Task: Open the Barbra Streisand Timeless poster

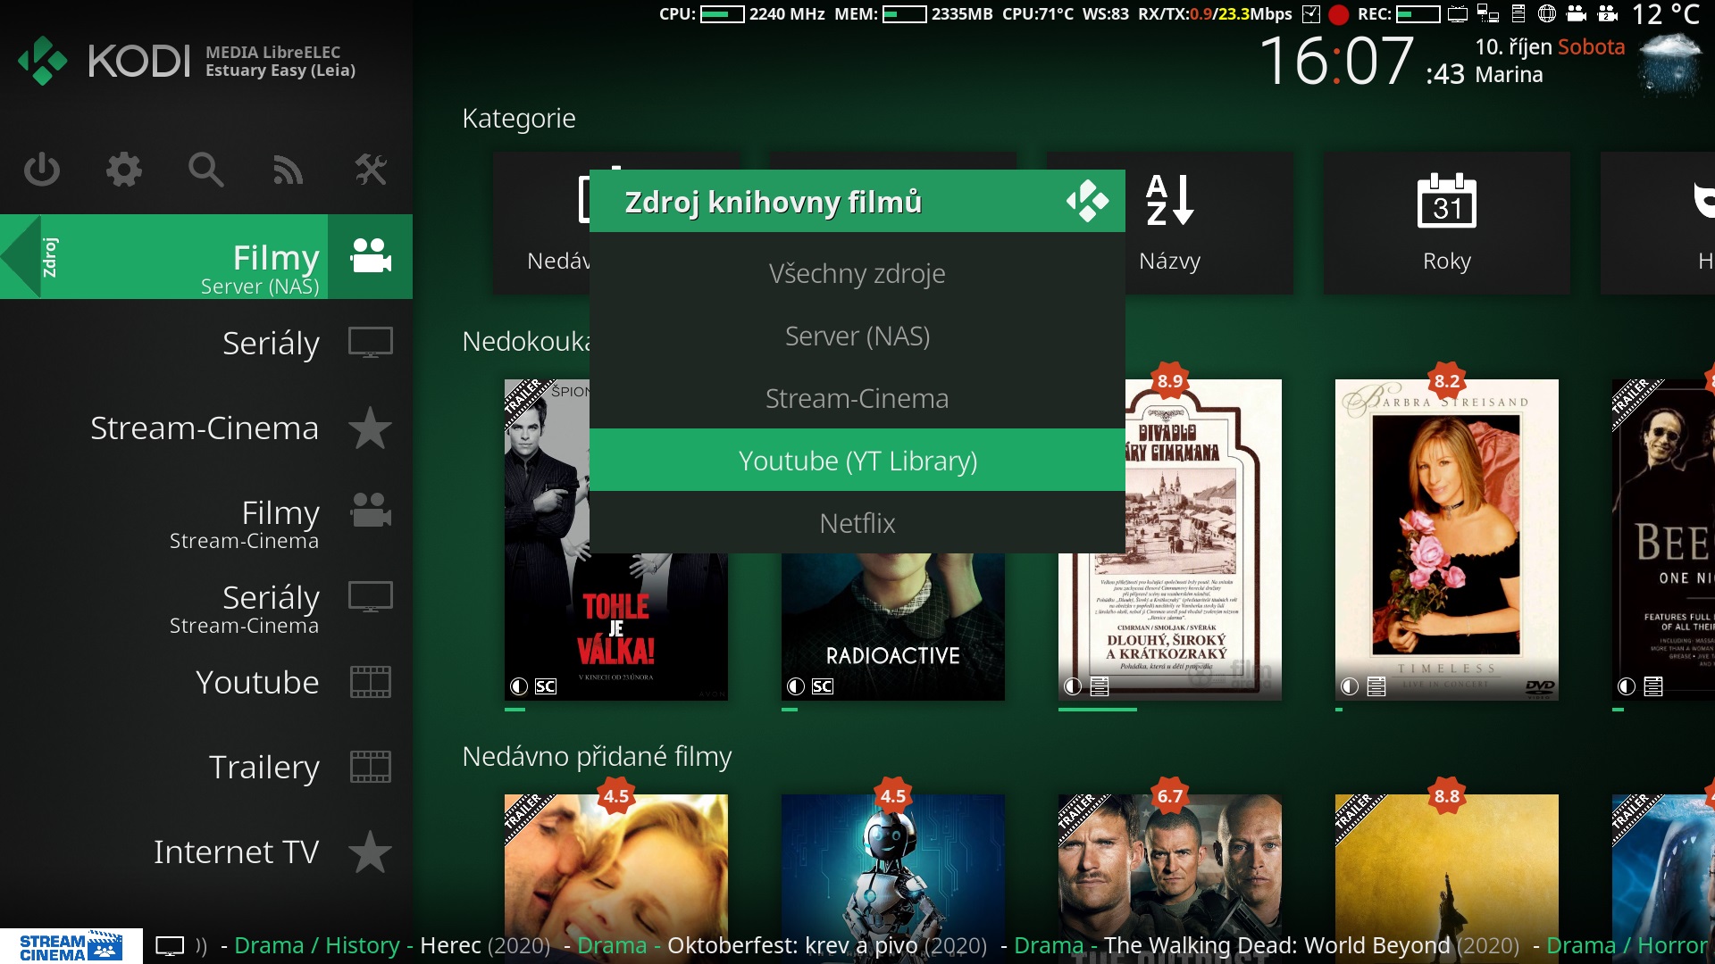Action: pyautogui.click(x=1446, y=539)
